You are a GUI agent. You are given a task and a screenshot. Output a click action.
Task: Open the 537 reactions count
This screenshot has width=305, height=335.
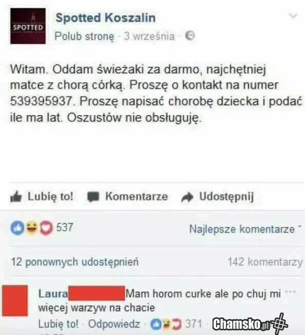click(x=65, y=227)
